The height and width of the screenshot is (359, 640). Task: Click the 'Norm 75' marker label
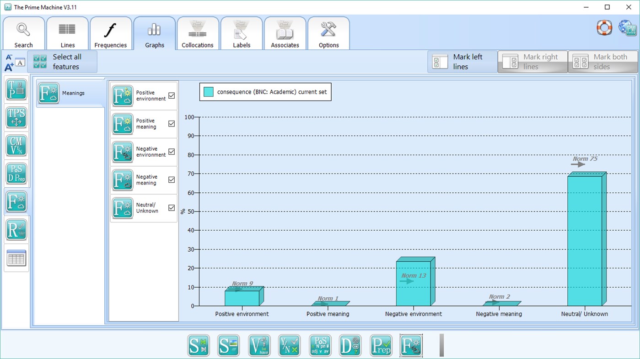tap(585, 159)
